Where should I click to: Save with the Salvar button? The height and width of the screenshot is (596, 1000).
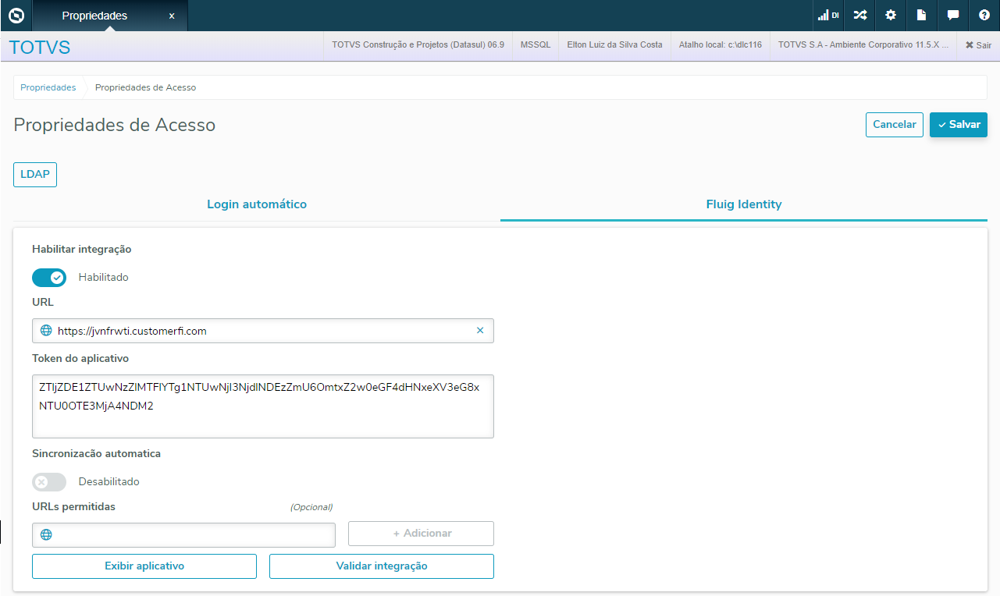tap(959, 125)
